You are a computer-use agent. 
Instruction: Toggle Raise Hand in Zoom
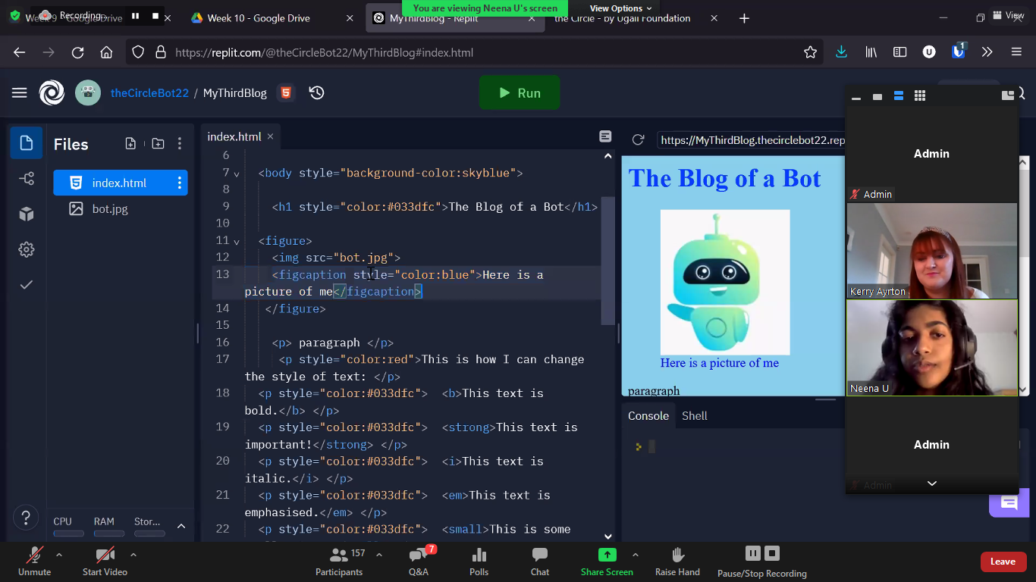coord(677,562)
